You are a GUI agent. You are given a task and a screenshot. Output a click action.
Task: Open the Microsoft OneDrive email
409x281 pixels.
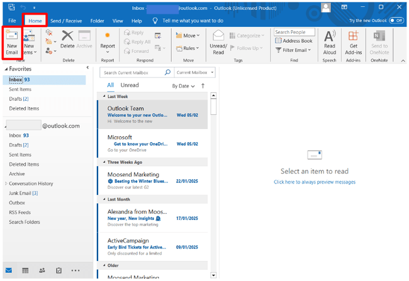coord(153,143)
